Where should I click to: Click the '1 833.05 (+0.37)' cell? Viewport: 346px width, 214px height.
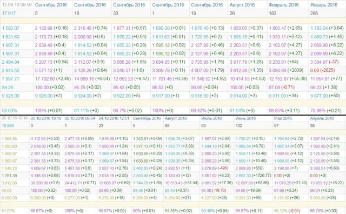coord(247,28)
